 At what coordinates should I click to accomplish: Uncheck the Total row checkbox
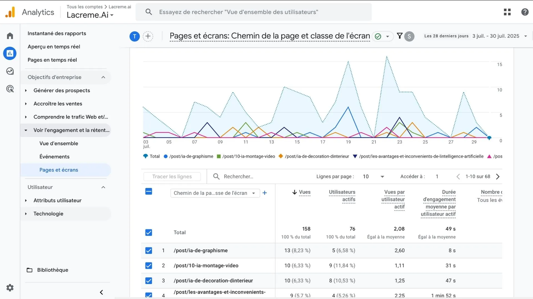[x=149, y=233]
